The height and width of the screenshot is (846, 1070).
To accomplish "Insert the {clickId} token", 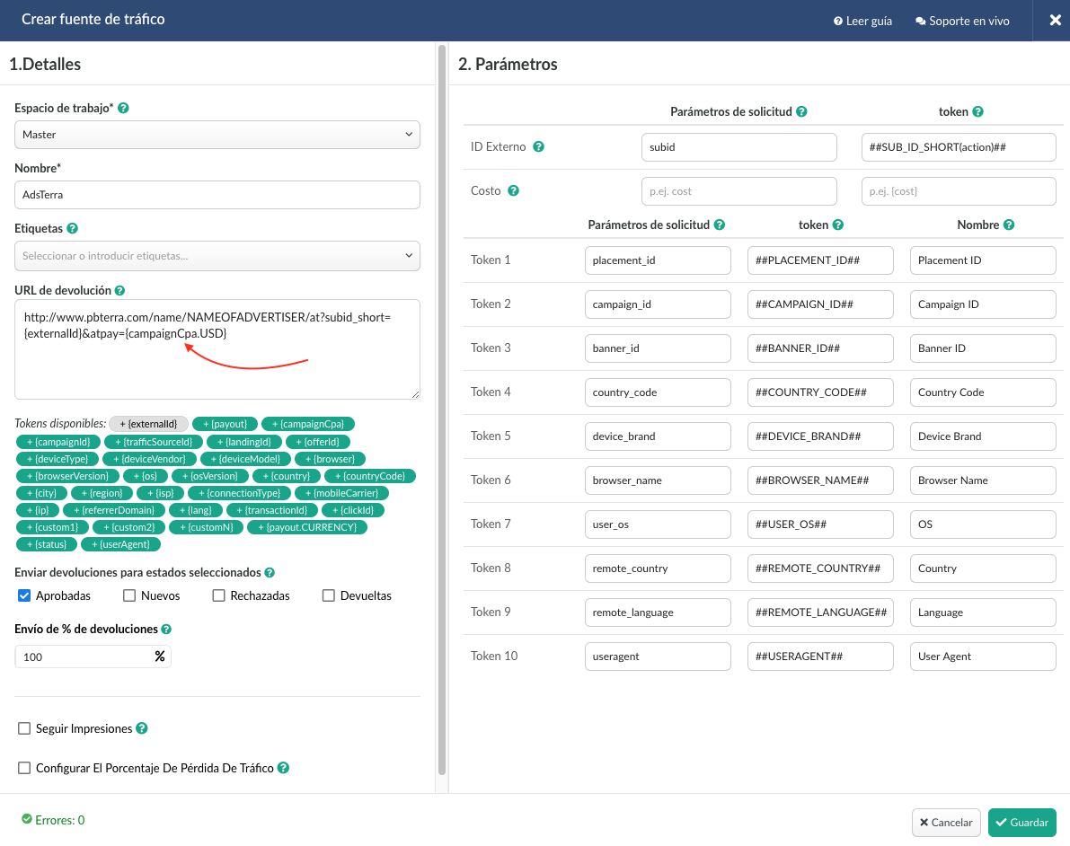I will [x=353, y=510].
